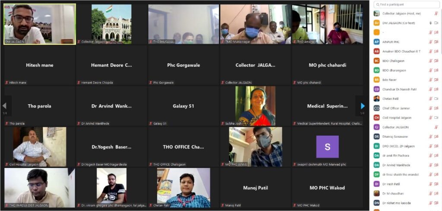This screenshot has width=442, height=211.
Task: Select the MO PHC Wakod participant tile
Action: tap(327, 188)
